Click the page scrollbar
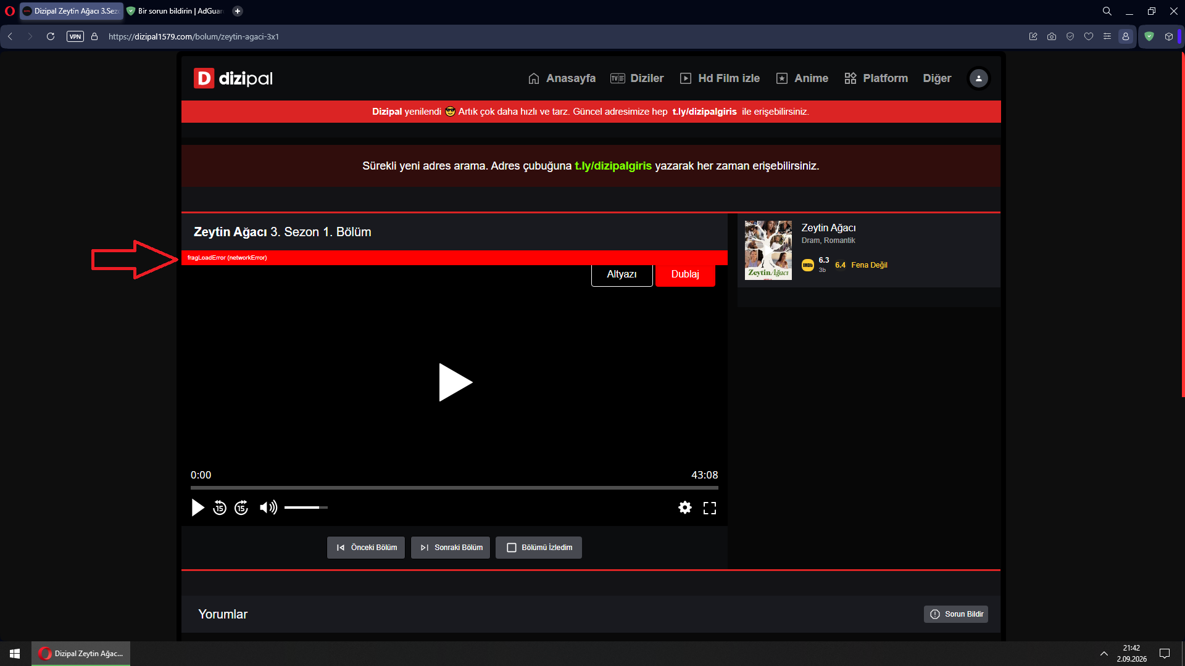This screenshot has height=666, width=1185. [1183, 225]
